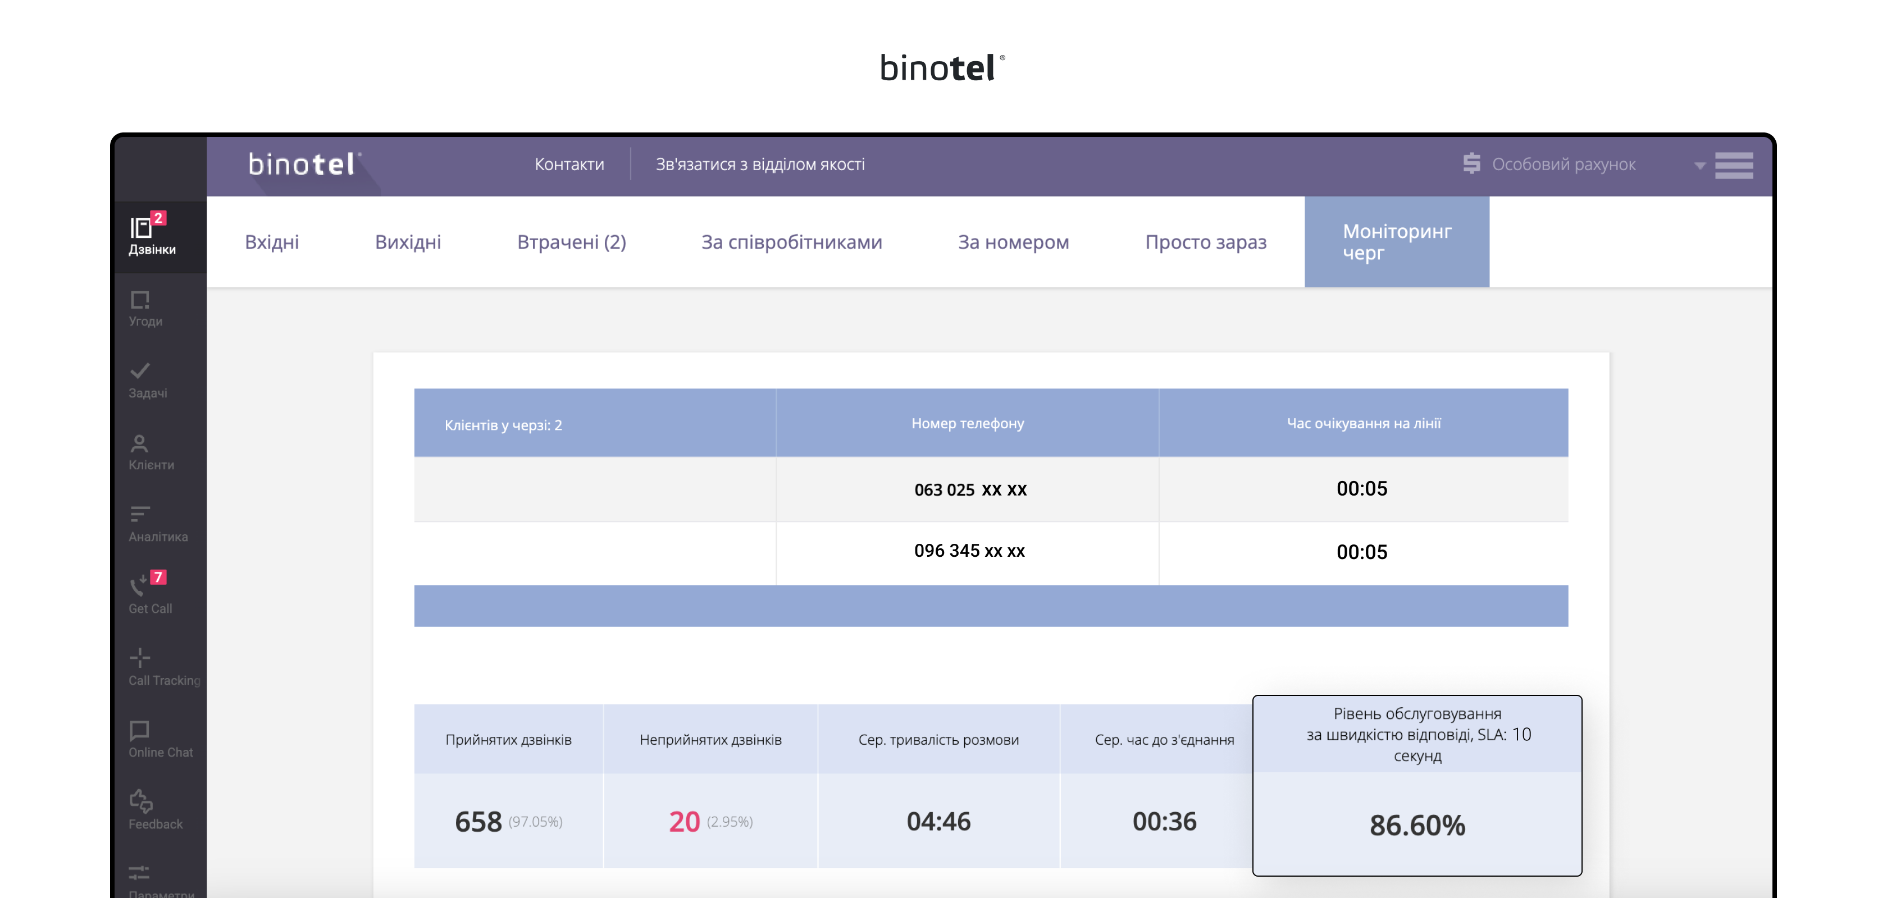Switch to the За номером tab
The height and width of the screenshot is (898, 1887).
(1013, 241)
